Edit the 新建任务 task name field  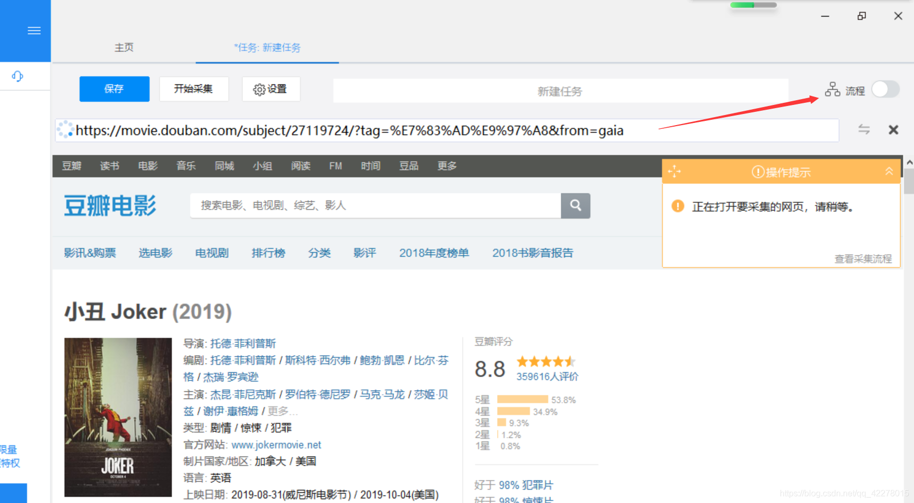point(561,91)
